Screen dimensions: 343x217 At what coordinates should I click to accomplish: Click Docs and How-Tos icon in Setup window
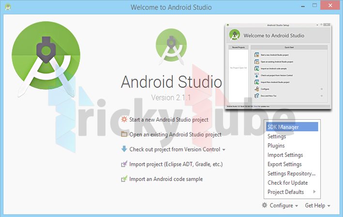pos(256,96)
